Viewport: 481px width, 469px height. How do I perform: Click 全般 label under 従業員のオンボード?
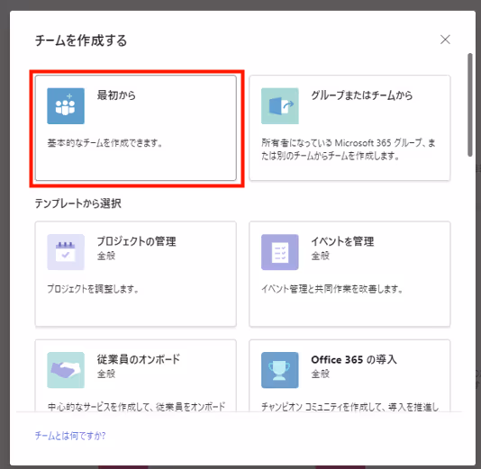click(x=106, y=374)
